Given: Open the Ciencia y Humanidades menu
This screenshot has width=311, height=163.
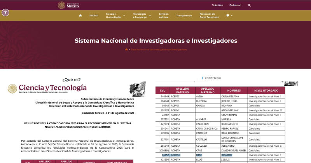Looking at the screenshot, I should (114, 16).
